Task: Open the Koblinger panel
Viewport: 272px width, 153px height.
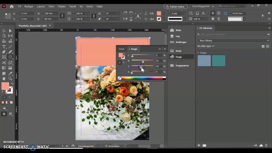Action: point(181,42)
